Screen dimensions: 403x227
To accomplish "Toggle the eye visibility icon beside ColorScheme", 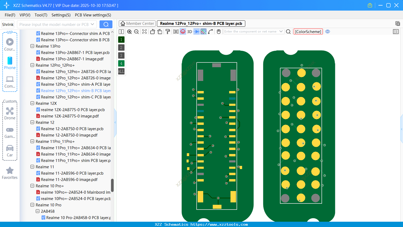I will (328, 31).
